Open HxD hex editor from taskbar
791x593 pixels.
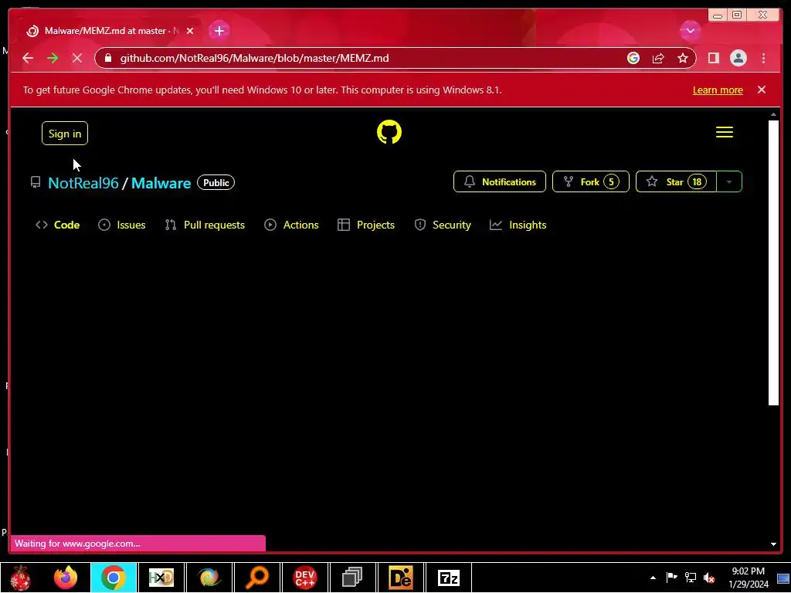(x=161, y=578)
